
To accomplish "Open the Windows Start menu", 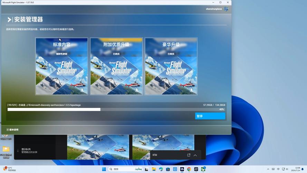I will coord(104,169).
